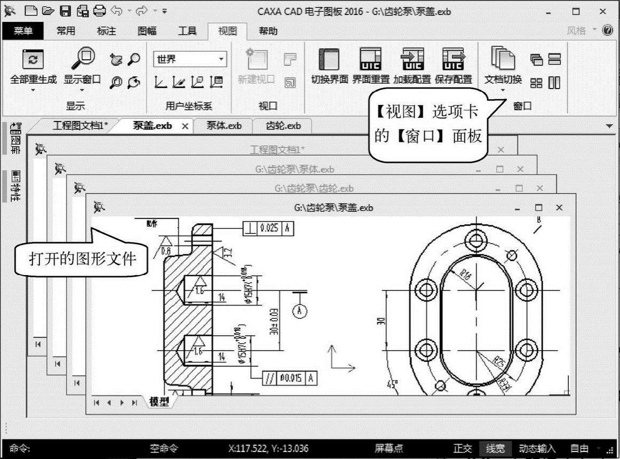Screen dimensions: 620x459
Task: Click the first user coordinate system icon
Action: 160,82
